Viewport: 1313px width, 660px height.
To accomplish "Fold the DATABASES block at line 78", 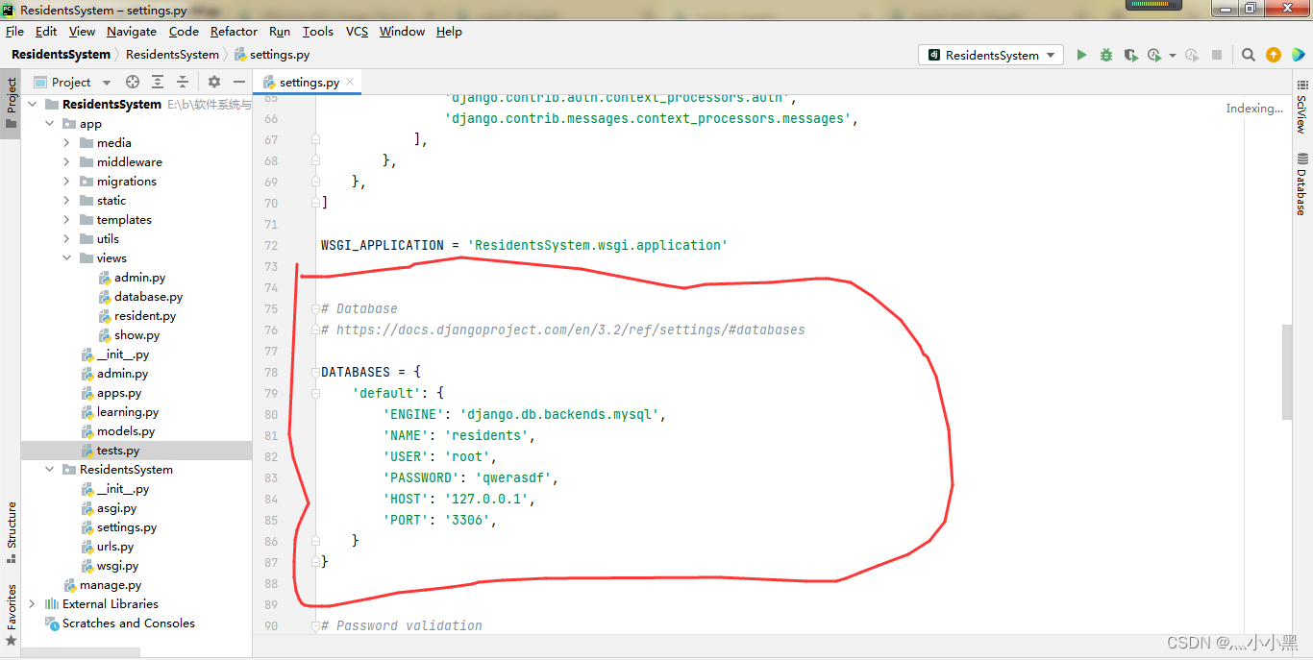I will click(x=315, y=372).
